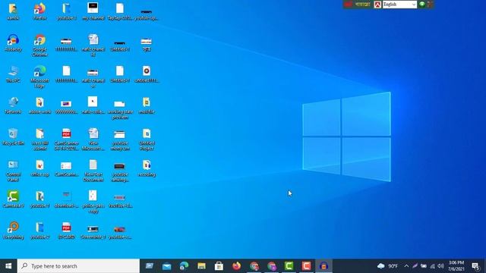This screenshot has height=273, width=486.
Task: Open Task View from the taskbar
Action: tap(149, 266)
